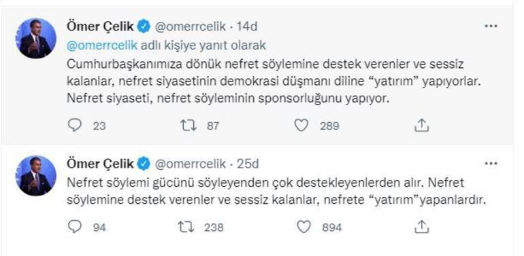Screen dimensions: 524x256
Task: Retweet the tweet with 87 retweets
Action: coord(188,126)
